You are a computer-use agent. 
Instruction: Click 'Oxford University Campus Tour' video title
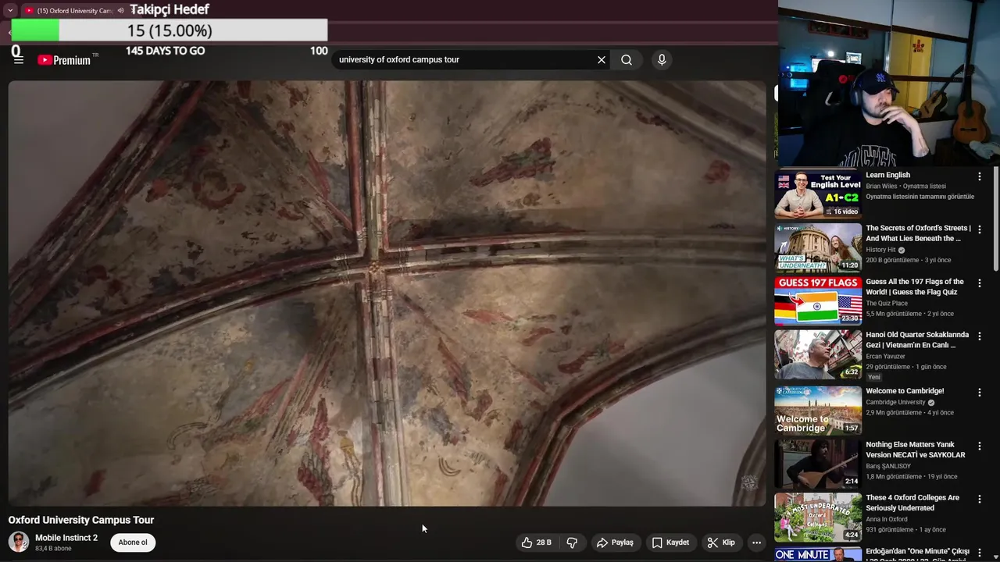tap(81, 520)
